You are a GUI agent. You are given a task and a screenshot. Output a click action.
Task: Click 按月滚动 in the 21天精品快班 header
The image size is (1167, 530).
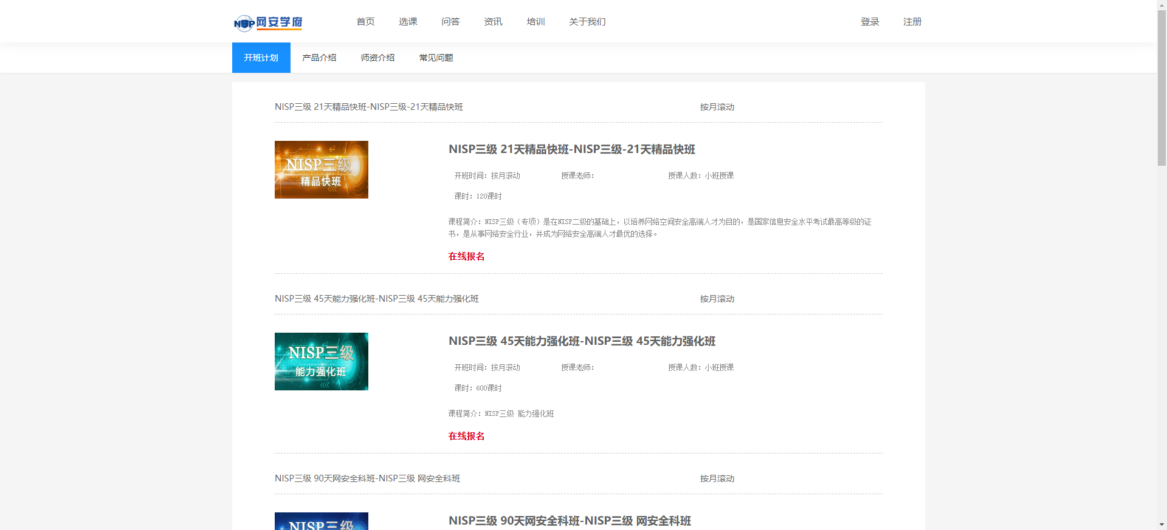pyautogui.click(x=717, y=107)
